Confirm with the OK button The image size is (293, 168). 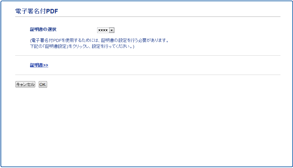point(43,84)
